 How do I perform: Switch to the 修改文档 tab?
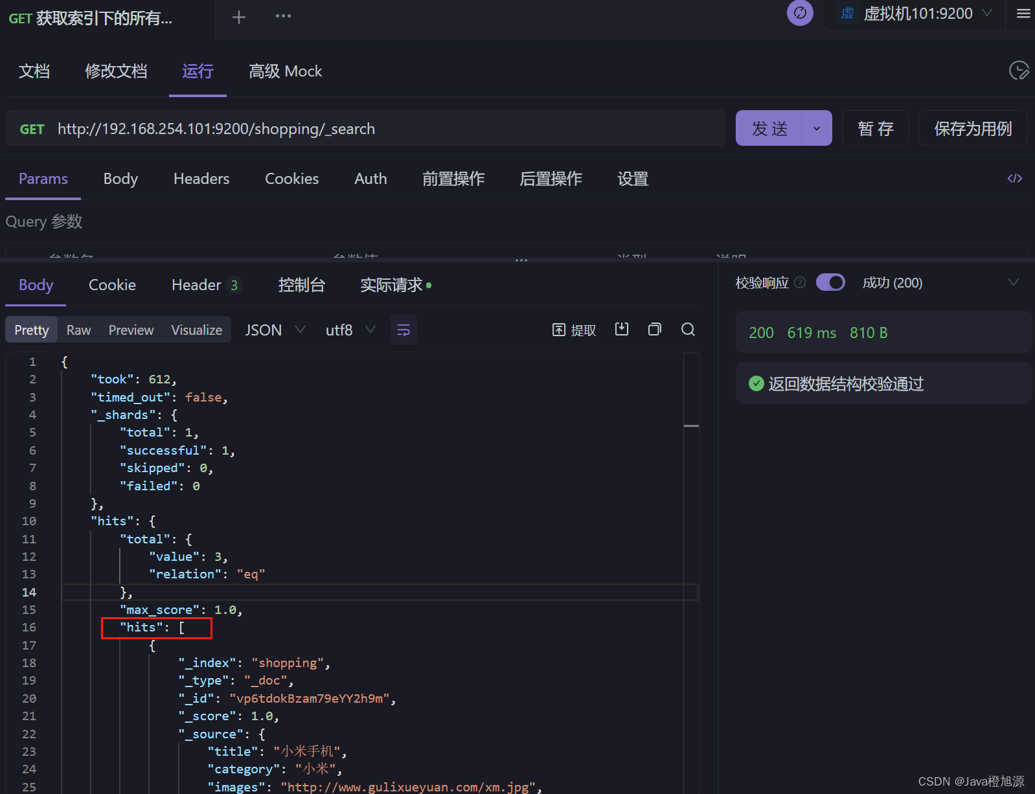pyautogui.click(x=116, y=71)
